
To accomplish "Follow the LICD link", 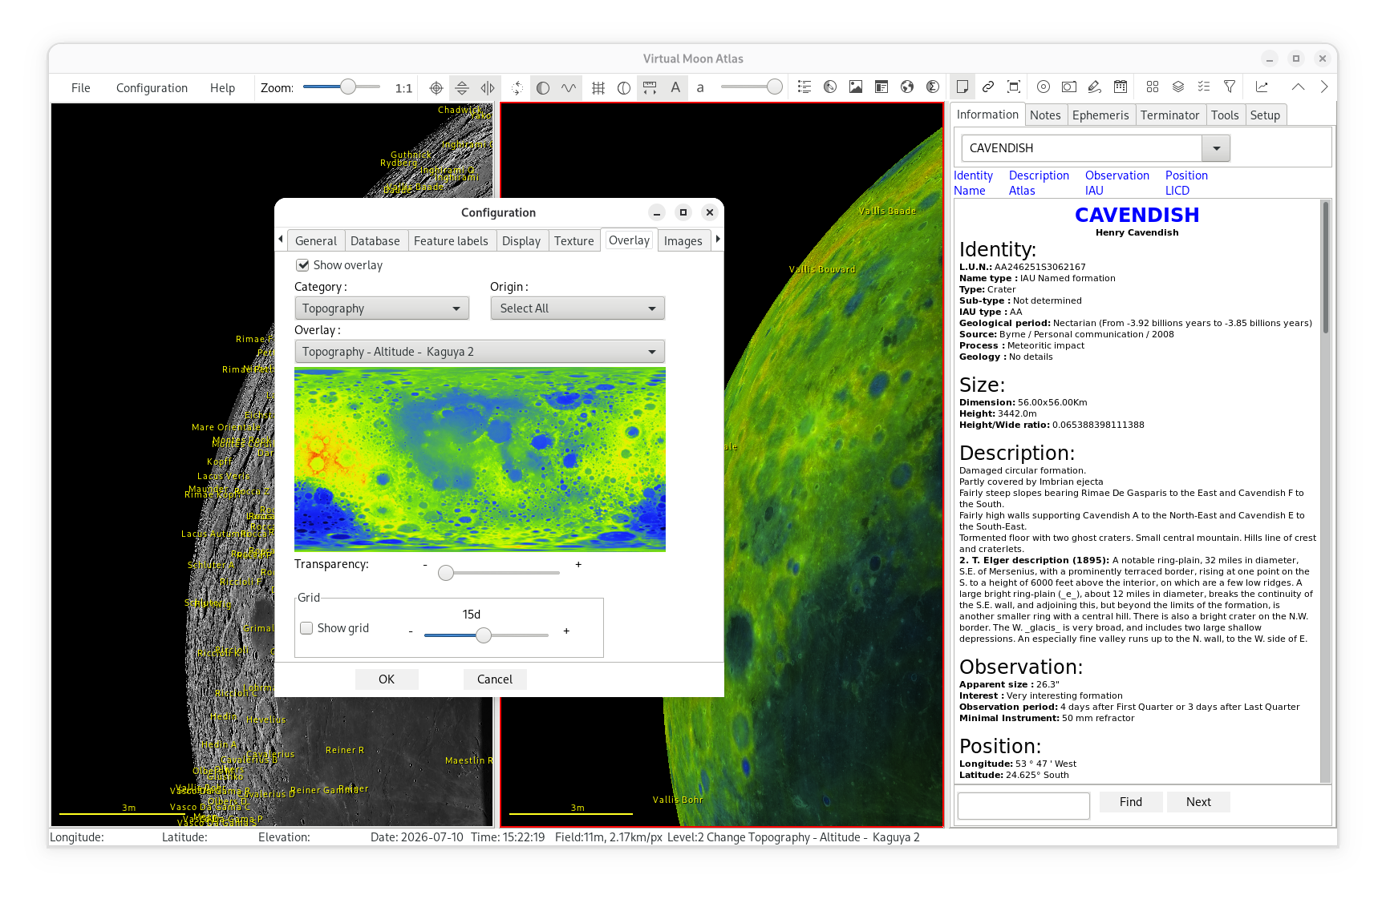I will pyautogui.click(x=1177, y=191).
